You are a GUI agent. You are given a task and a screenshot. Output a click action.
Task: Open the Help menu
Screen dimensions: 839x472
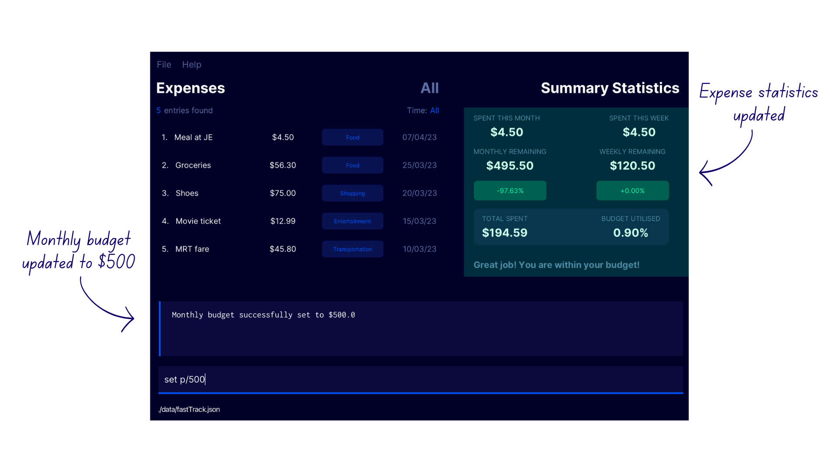tap(191, 65)
